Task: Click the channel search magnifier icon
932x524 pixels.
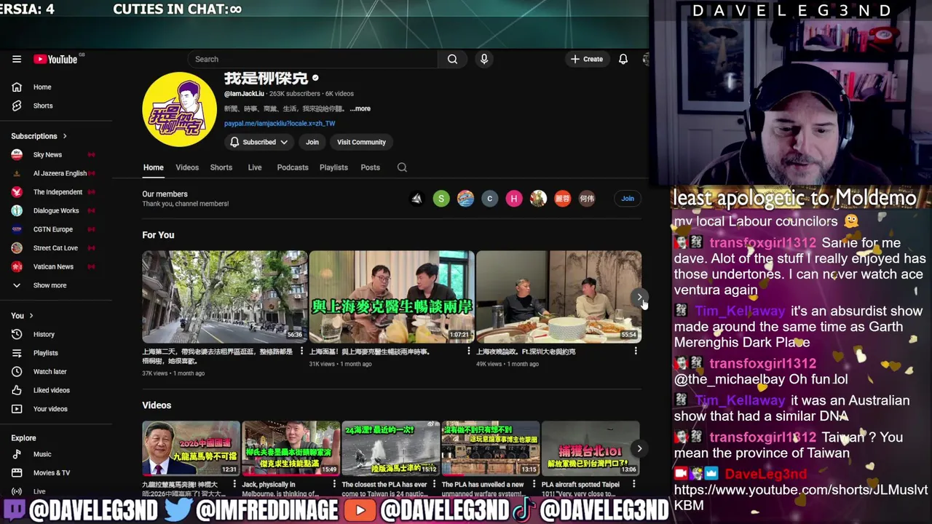Action: point(402,167)
